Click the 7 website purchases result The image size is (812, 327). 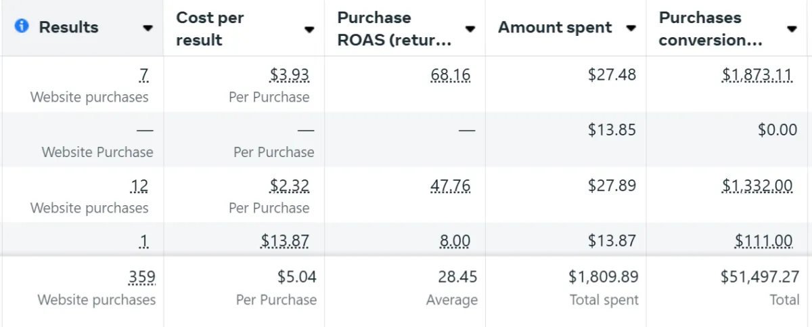pyautogui.click(x=143, y=75)
